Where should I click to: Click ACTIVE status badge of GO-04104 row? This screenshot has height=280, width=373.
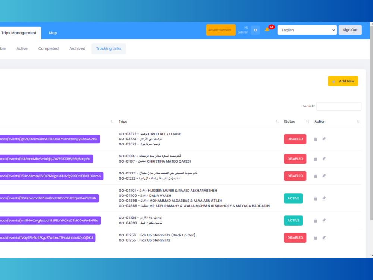[293, 220]
